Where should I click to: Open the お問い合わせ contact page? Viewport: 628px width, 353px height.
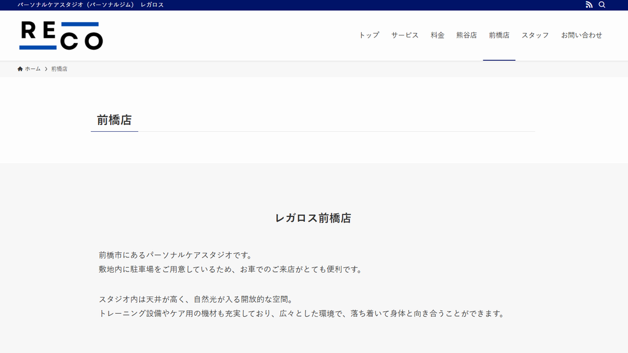(x=581, y=35)
